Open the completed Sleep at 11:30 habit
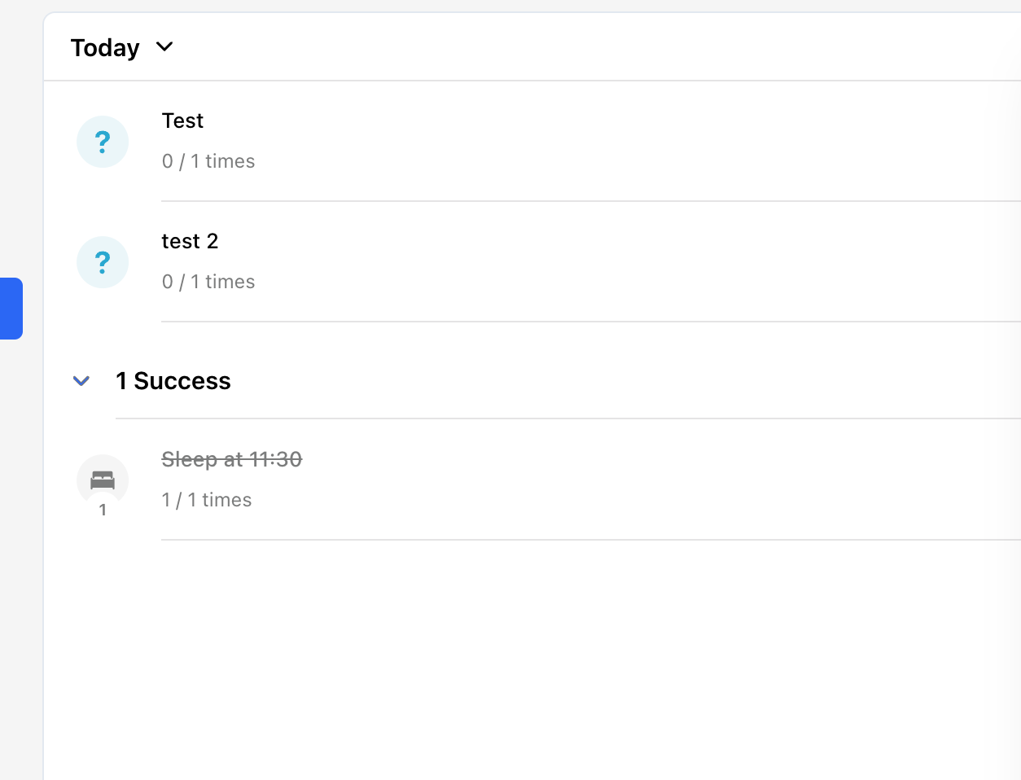The height and width of the screenshot is (780, 1021). (232, 459)
